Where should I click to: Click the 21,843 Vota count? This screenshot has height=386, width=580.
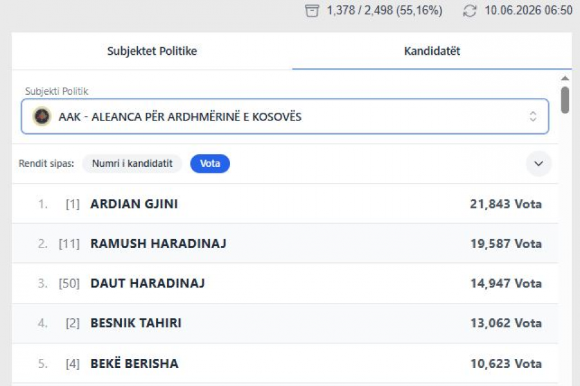tap(506, 204)
